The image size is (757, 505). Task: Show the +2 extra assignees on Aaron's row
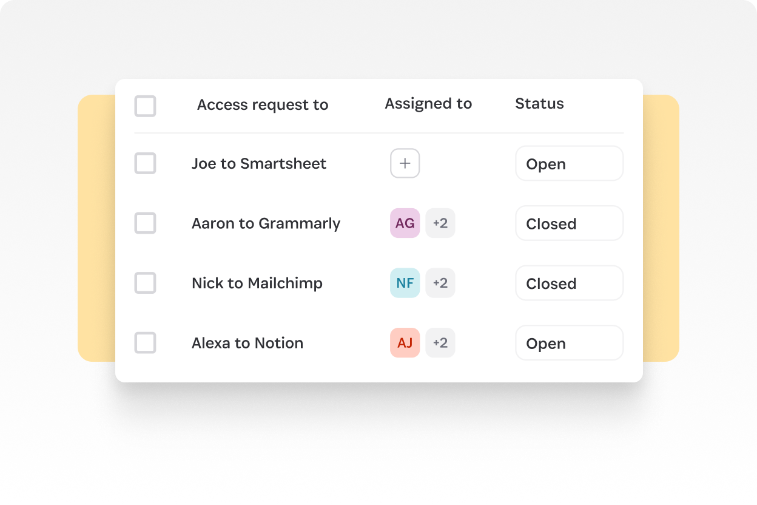pyautogui.click(x=440, y=223)
